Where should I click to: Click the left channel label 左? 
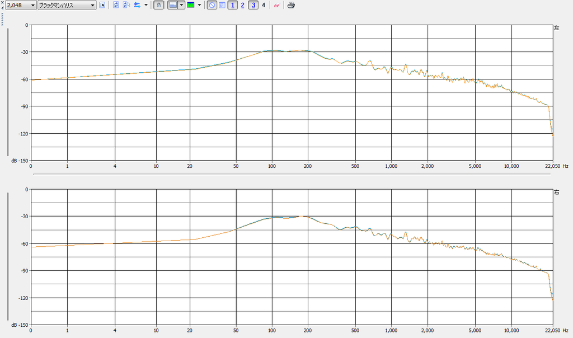(x=557, y=28)
